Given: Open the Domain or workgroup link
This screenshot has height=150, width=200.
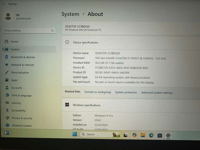Looking at the screenshot, I should coord(97,92).
